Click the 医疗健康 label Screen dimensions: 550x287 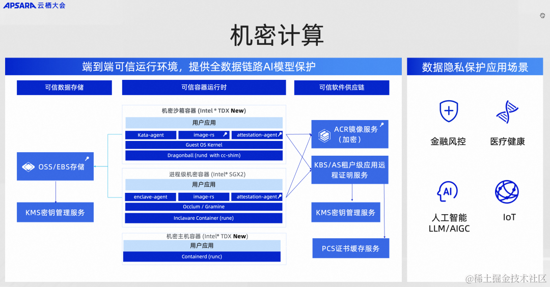coord(507,141)
